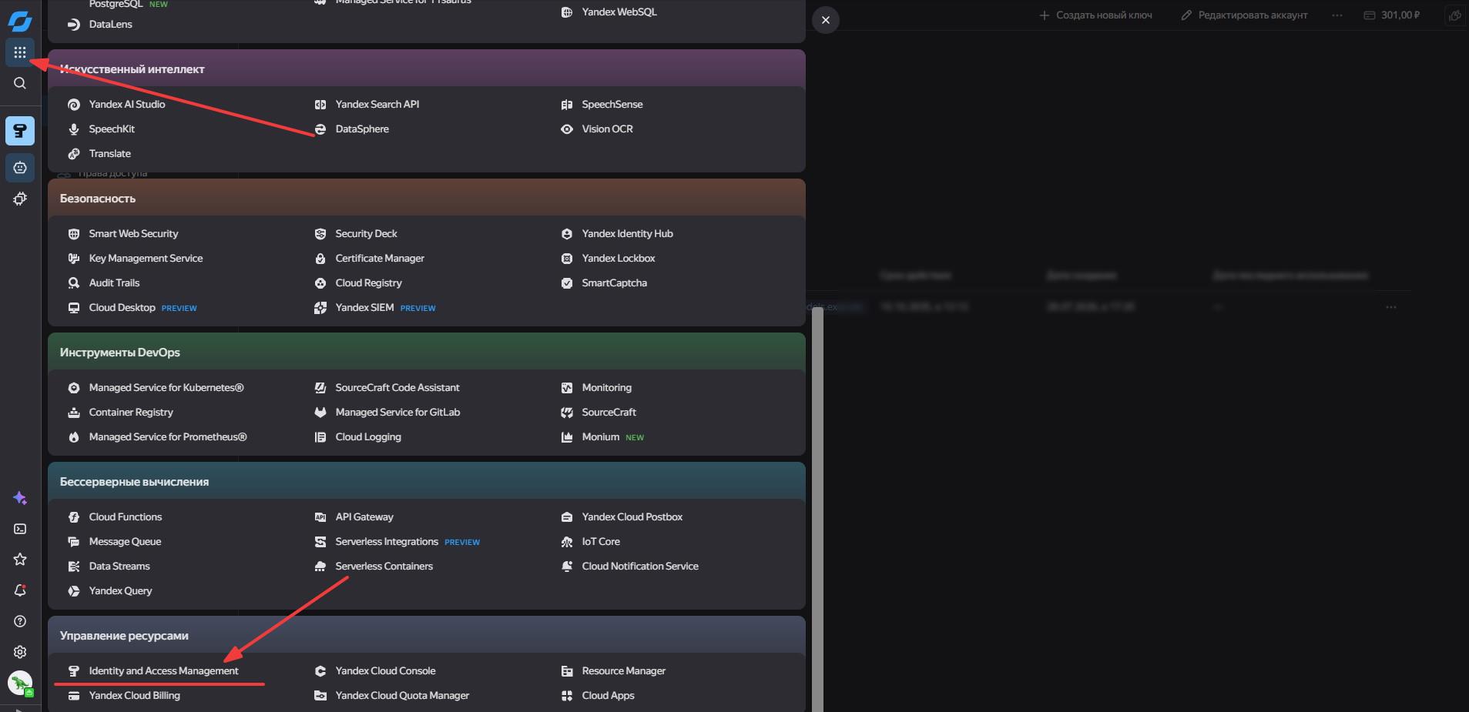Click 'Редактировать аккаунт' button

[1244, 15]
